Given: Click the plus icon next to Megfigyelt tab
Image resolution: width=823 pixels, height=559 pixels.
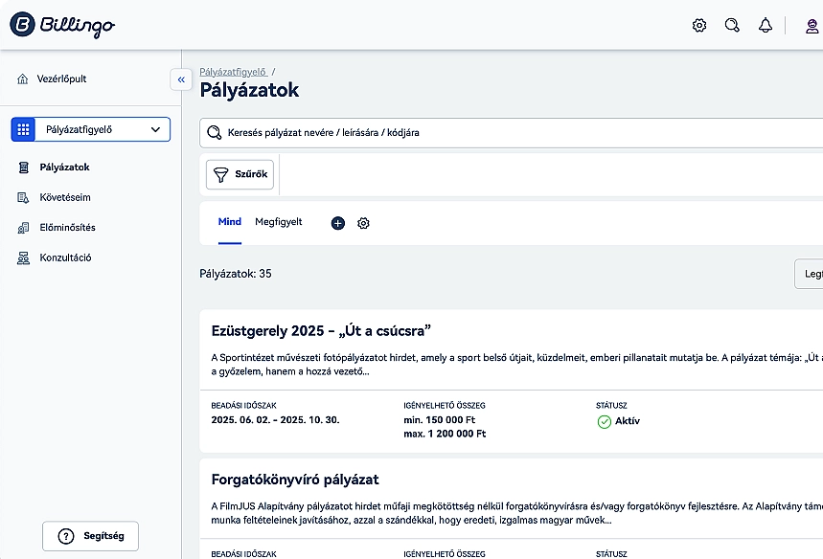Looking at the screenshot, I should coord(337,223).
